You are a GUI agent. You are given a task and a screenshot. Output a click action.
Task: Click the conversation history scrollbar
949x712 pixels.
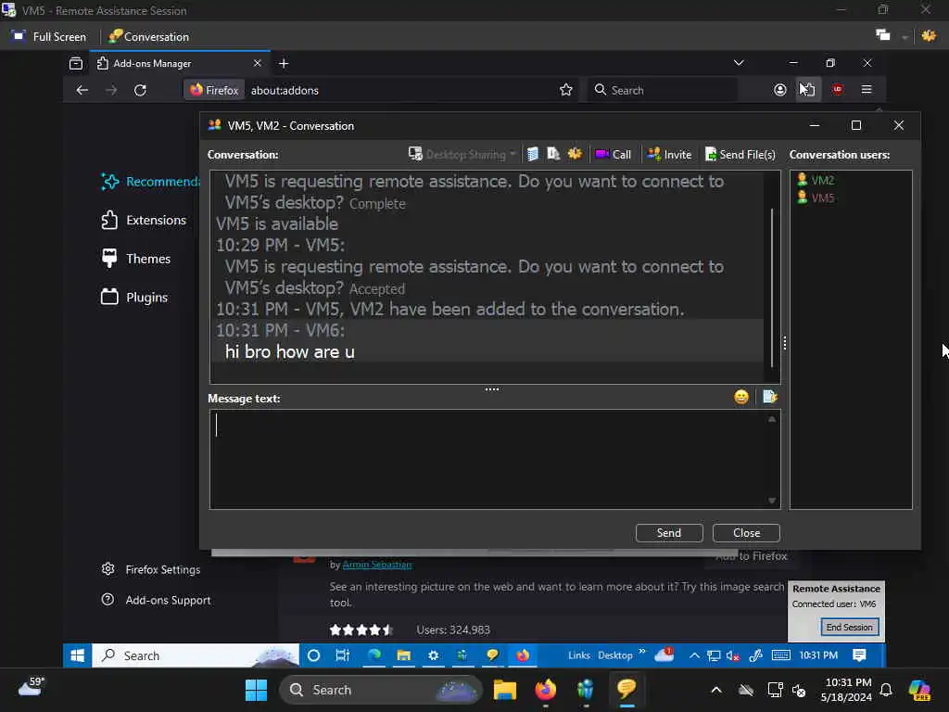point(772,287)
